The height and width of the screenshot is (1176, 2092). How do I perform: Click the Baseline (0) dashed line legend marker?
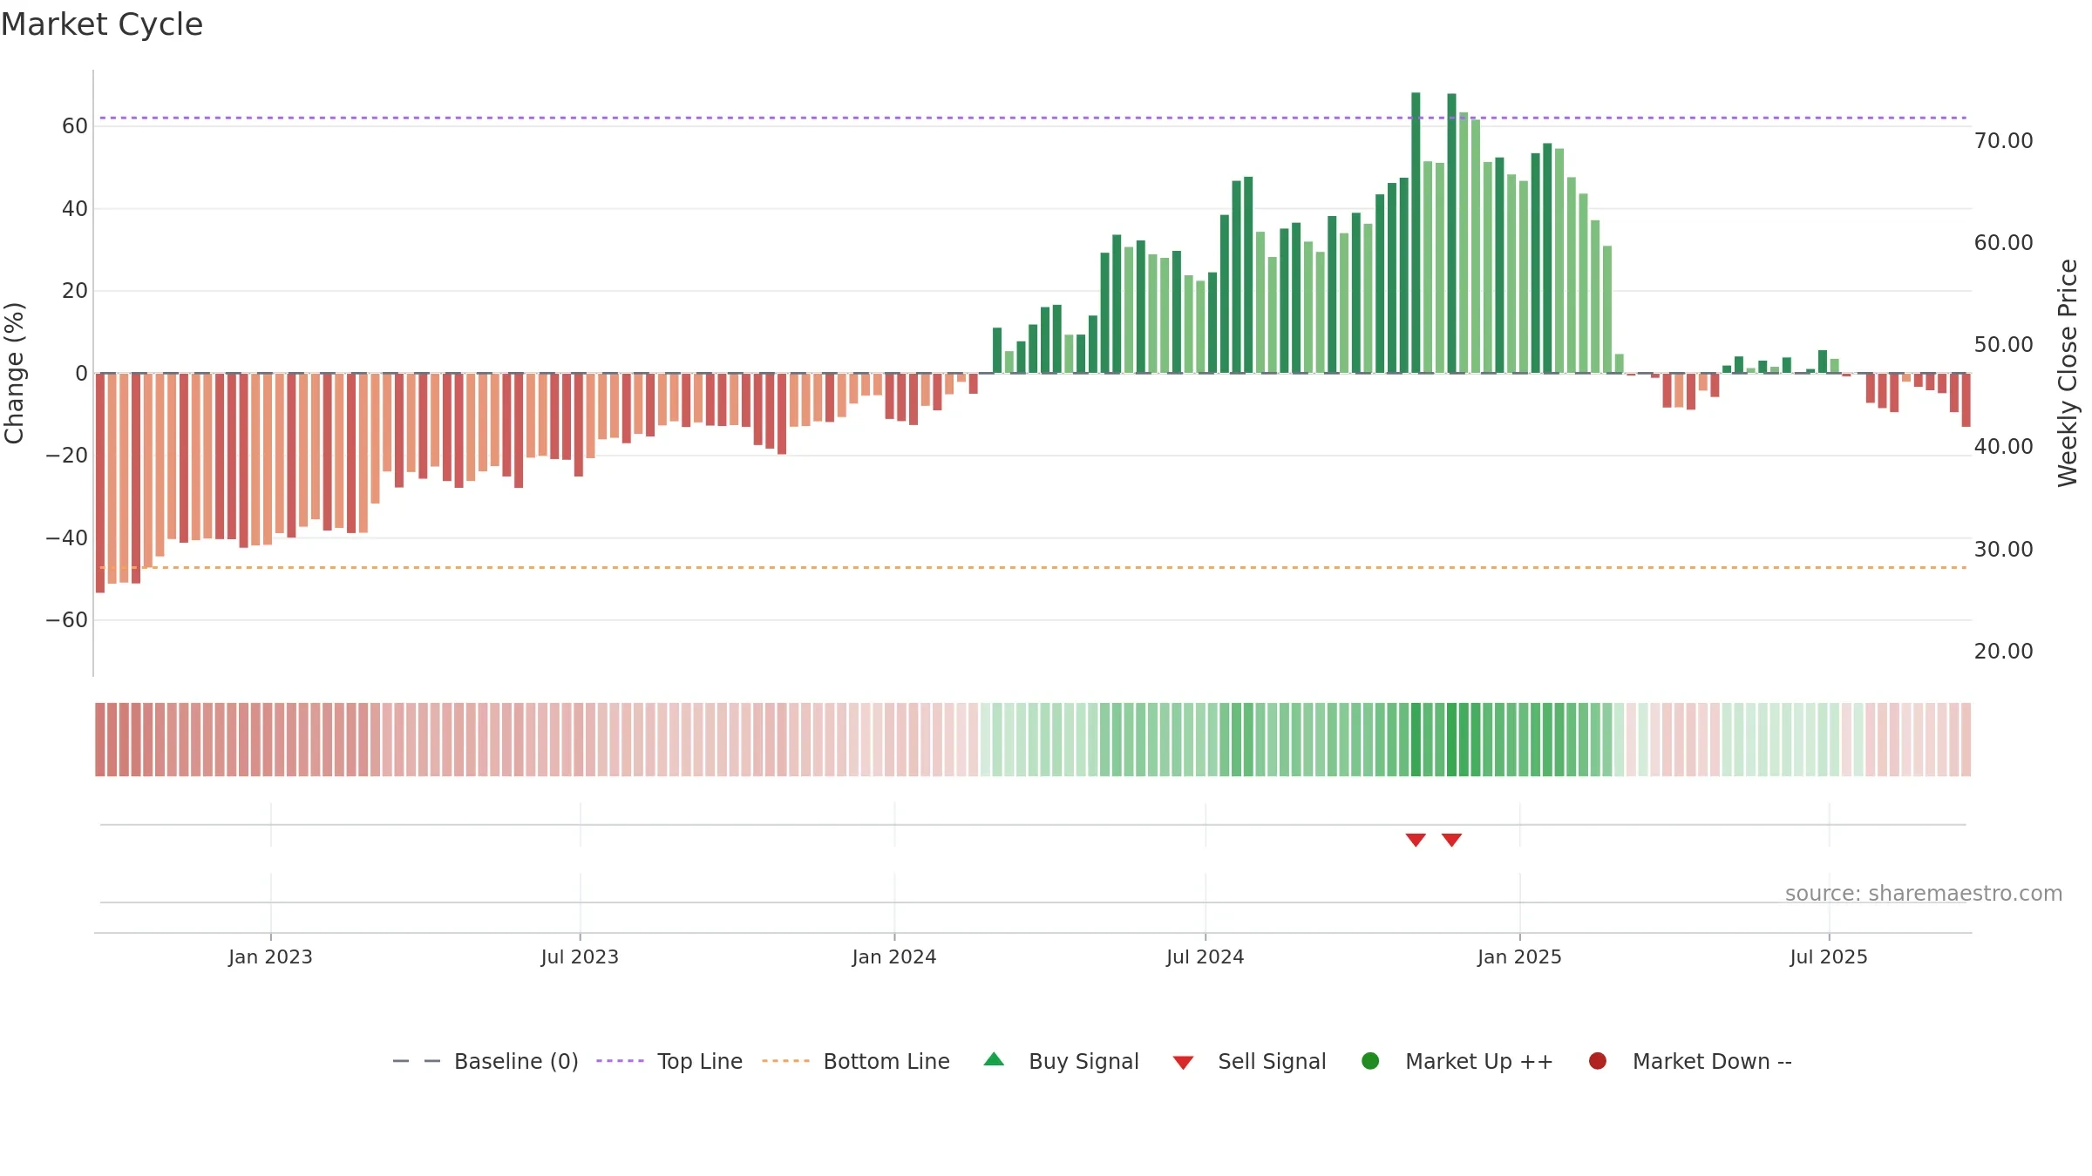point(417,1061)
